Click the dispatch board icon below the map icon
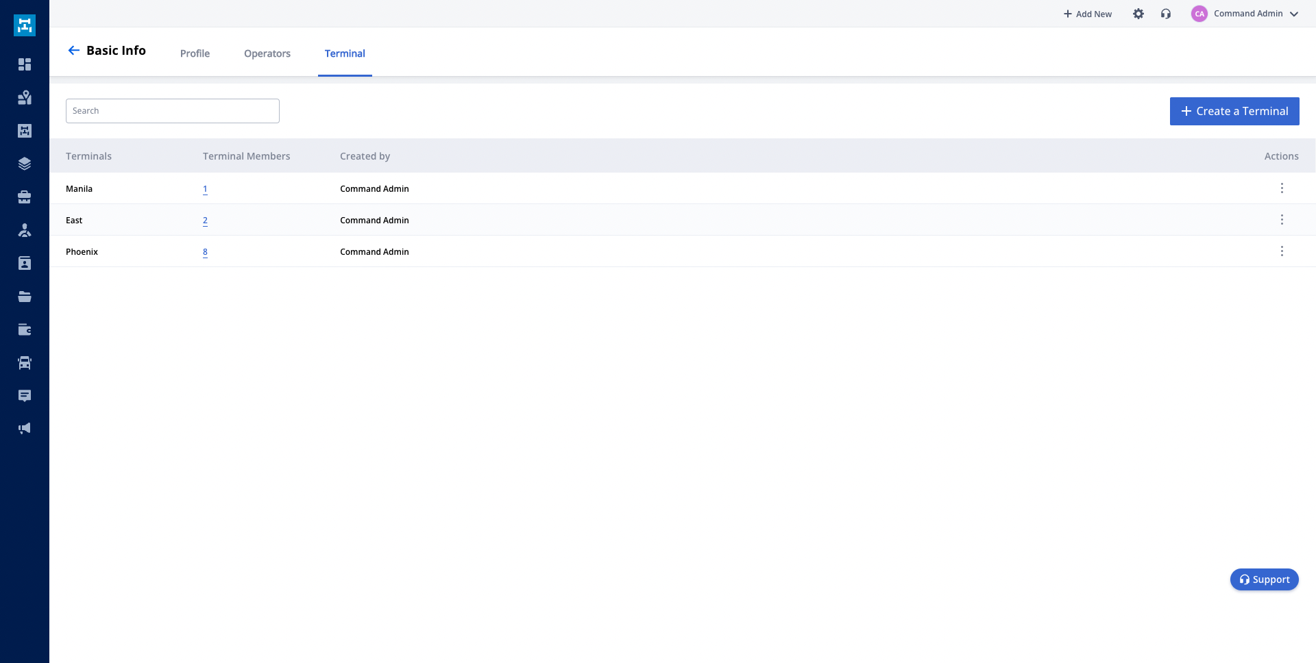The image size is (1316, 663). [25, 131]
